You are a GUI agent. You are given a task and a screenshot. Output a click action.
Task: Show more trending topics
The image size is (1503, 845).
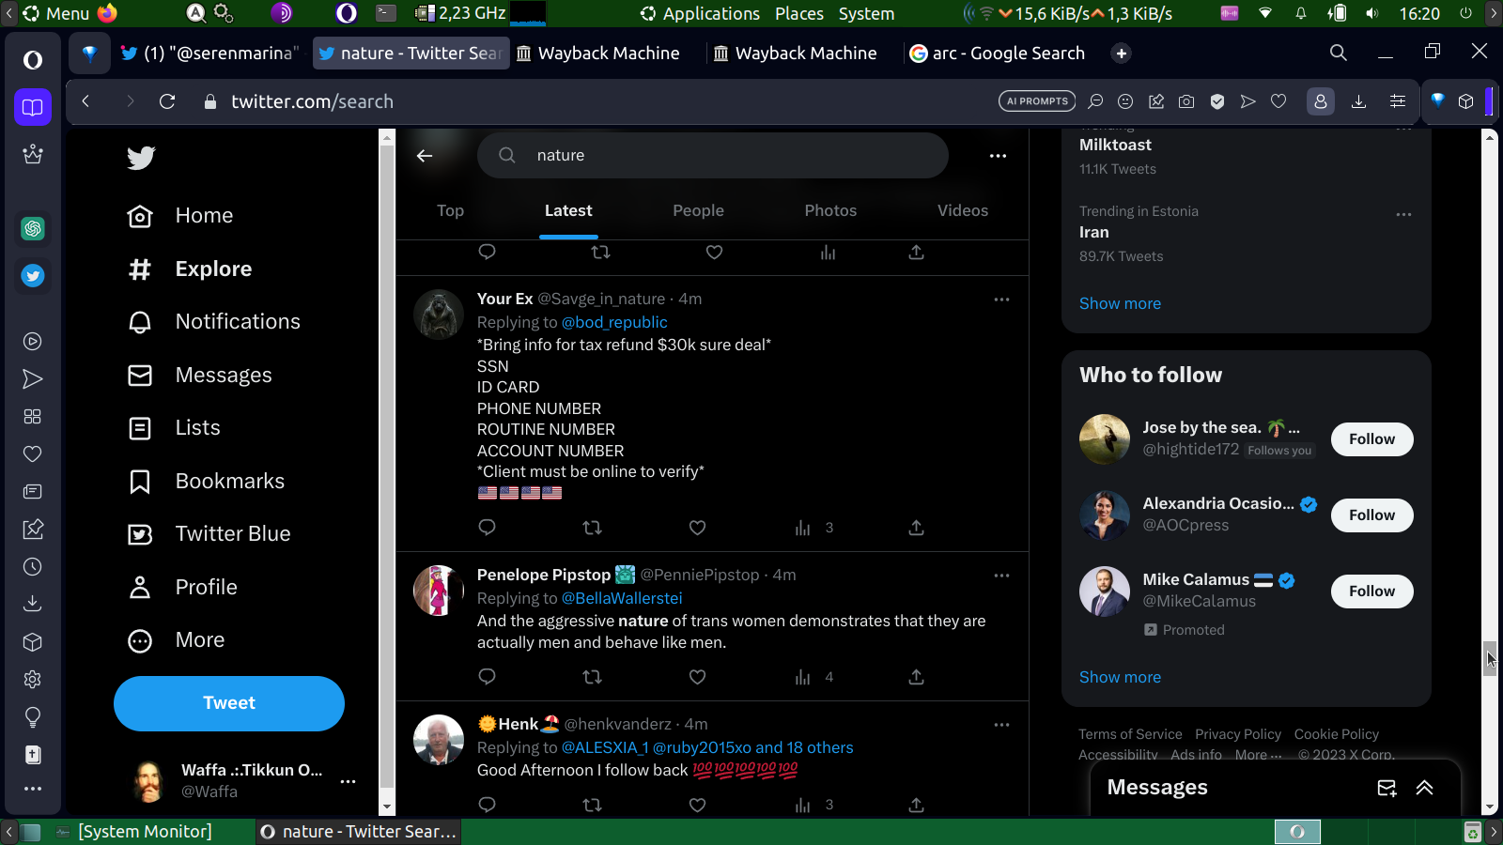(1120, 304)
